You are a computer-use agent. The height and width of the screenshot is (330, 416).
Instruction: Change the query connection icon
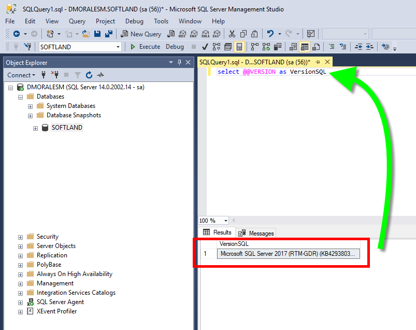(27, 47)
